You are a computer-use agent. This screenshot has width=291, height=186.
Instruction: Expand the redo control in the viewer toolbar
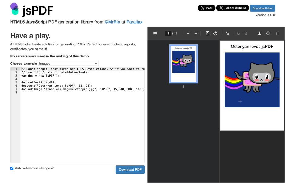246,33
